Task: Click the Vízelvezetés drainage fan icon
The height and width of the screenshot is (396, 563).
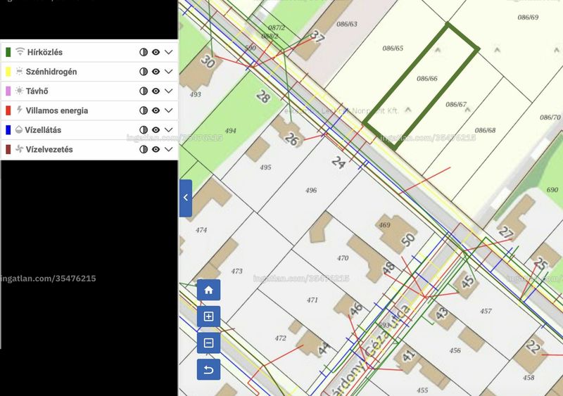Action: point(20,148)
